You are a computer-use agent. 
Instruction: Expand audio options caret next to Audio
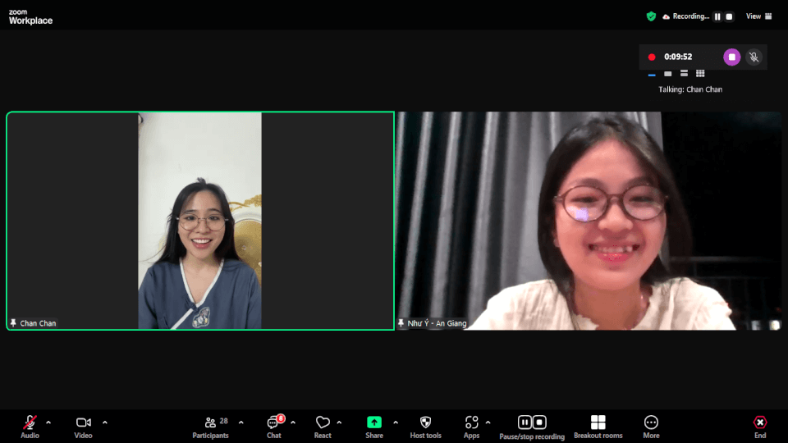48,422
